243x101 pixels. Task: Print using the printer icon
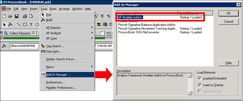pyautogui.click(x=25, y=16)
